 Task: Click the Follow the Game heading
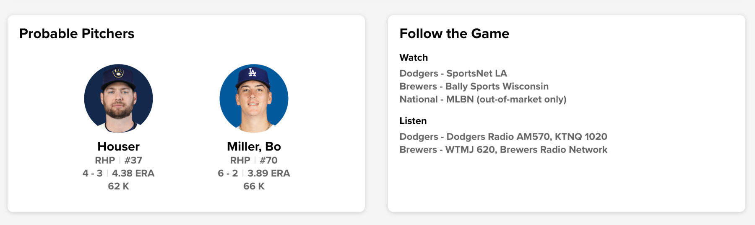click(x=454, y=33)
